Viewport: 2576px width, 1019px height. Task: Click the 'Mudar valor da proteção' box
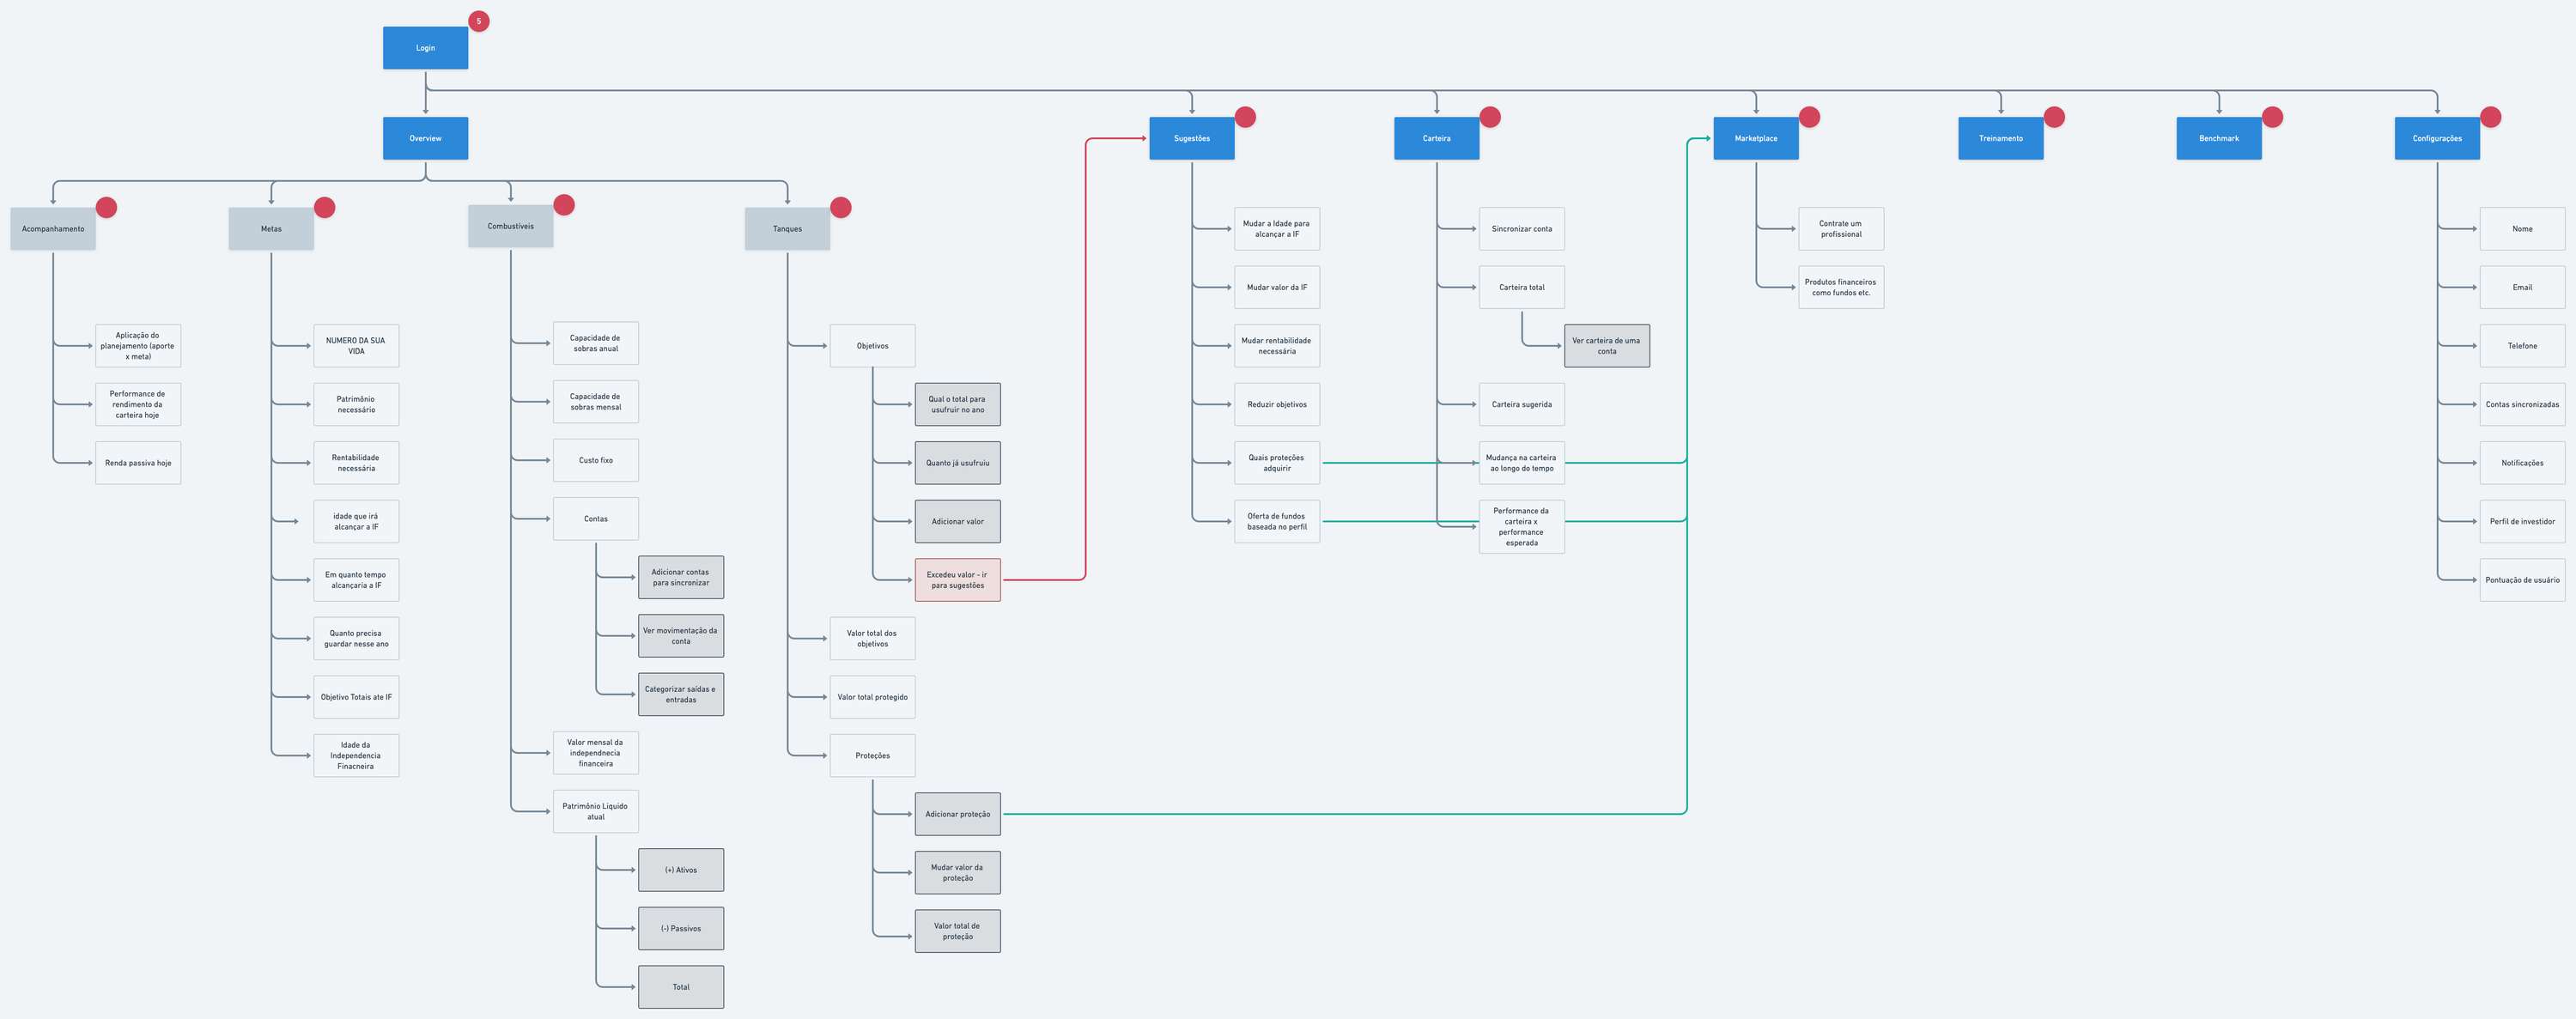pos(958,872)
